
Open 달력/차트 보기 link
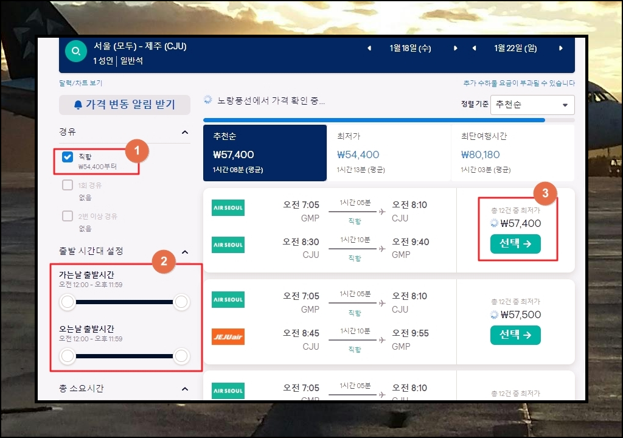pyautogui.click(x=81, y=83)
